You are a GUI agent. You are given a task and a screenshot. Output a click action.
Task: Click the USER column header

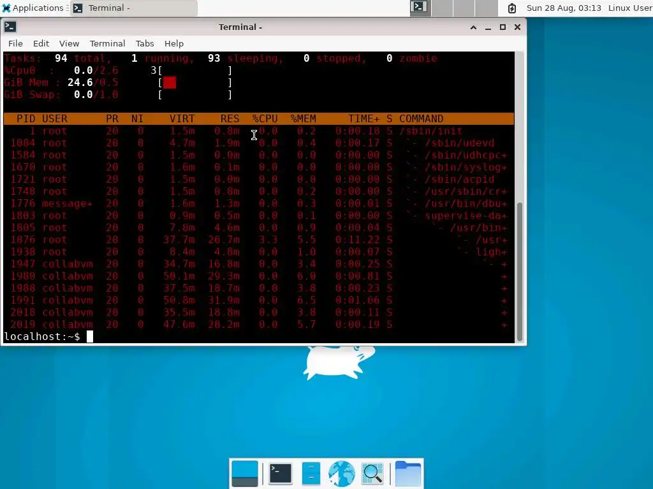55,119
